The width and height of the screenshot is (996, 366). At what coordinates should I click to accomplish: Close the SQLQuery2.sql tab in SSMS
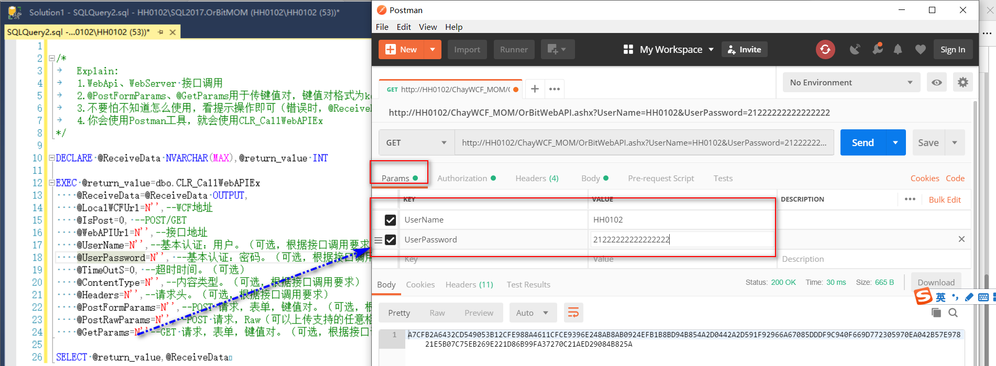coord(172,32)
